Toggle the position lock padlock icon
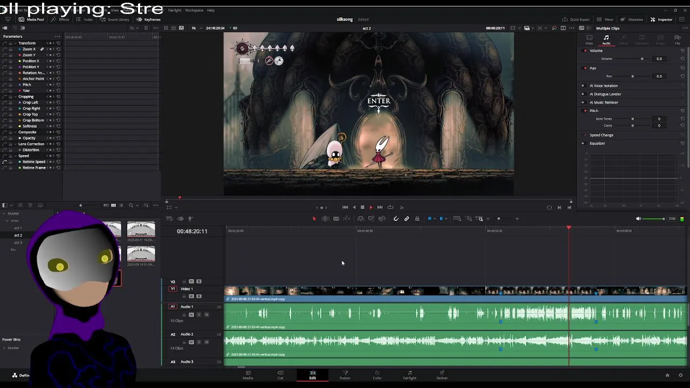The height and width of the screenshot is (388, 690). (418, 219)
